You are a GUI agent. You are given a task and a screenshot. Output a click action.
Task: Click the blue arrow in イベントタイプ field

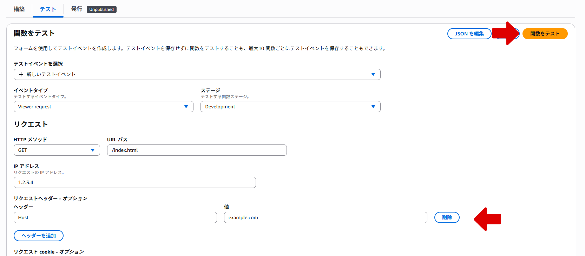pos(186,107)
